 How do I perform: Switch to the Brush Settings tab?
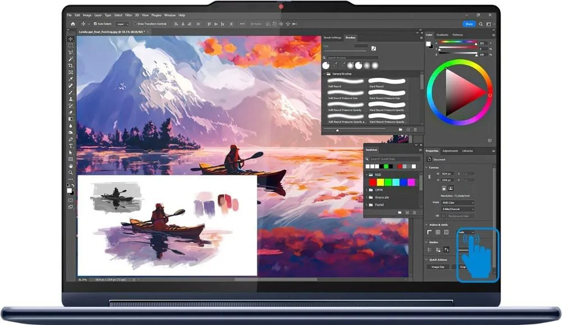click(332, 38)
